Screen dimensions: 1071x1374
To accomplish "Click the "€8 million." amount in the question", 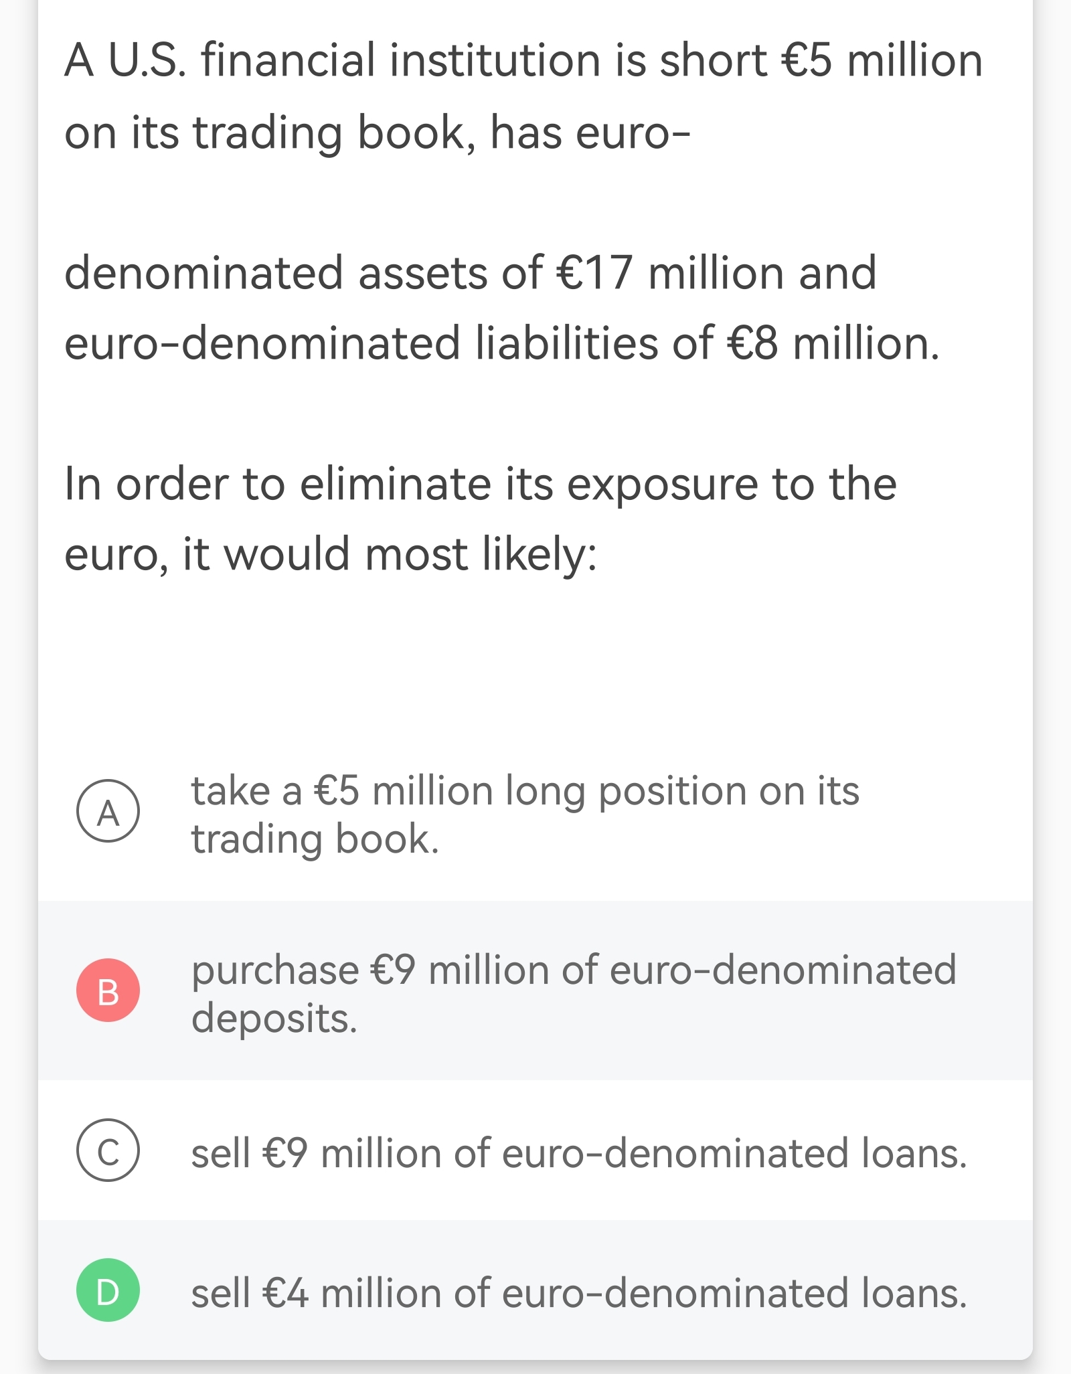I will [833, 343].
